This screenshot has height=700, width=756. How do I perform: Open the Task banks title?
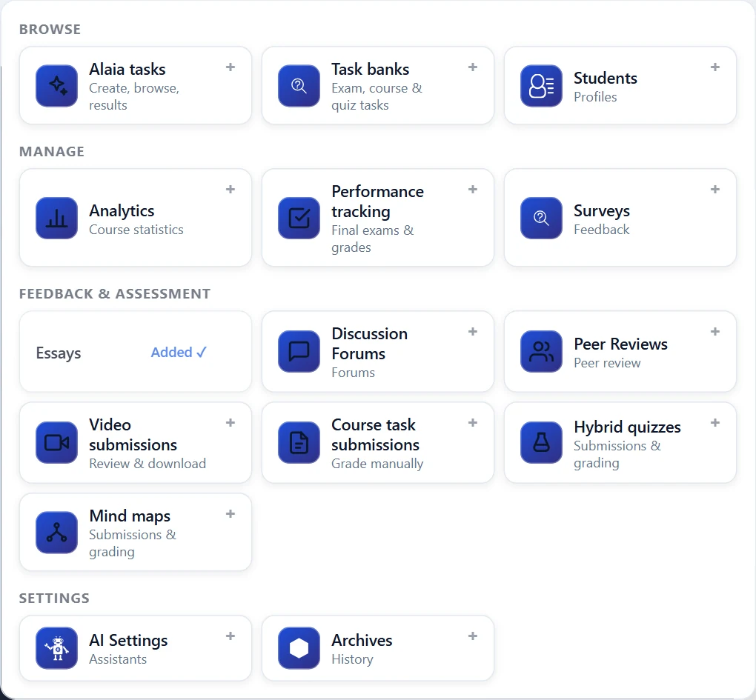click(371, 70)
